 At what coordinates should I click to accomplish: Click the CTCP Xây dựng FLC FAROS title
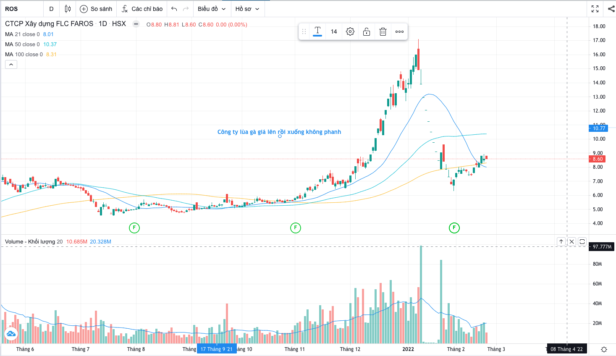click(x=49, y=24)
